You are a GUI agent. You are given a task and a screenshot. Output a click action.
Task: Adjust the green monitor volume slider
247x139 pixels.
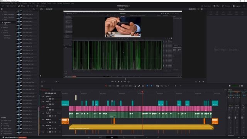click(235, 86)
